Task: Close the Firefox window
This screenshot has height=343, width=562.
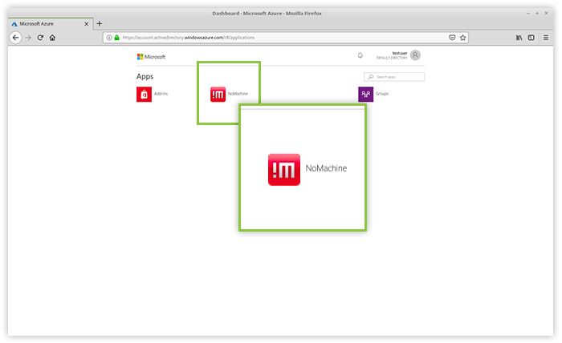Action: [546, 14]
